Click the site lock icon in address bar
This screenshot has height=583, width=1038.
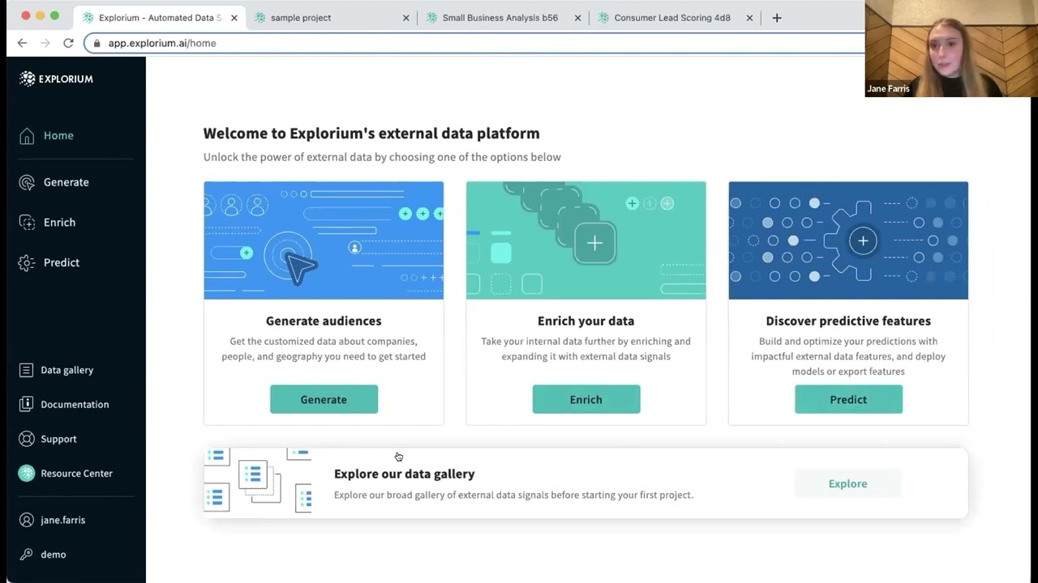pyautogui.click(x=97, y=43)
